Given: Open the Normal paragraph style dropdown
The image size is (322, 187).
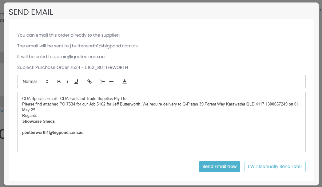Looking at the screenshot, I should point(35,82).
